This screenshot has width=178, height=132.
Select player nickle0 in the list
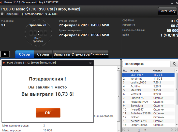(x=148, y=117)
